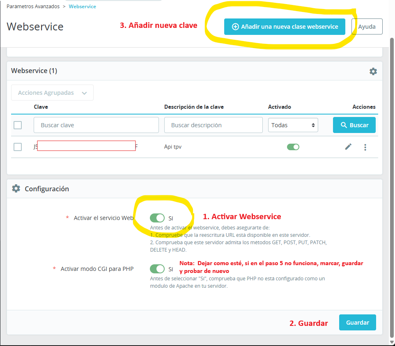Toggle Activar modo CGI para PHP switch
The image size is (395, 346).
point(157,269)
